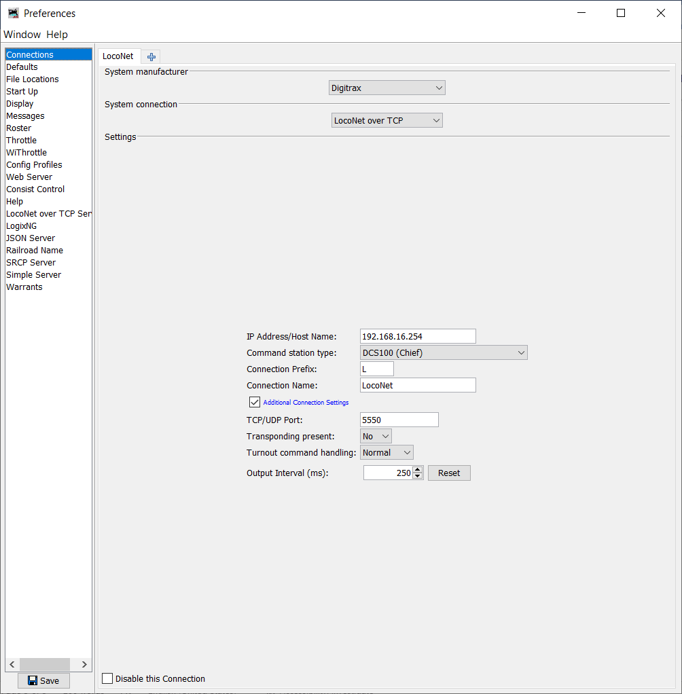The width and height of the screenshot is (682, 694).
Task: Select LocoNet over TCP Server item
Action: coord(49,214)
